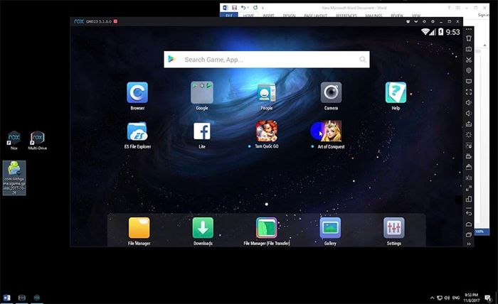
Task: Switch to Word PAGE LAYOUT tab
Action: click(x=316, y=15)
